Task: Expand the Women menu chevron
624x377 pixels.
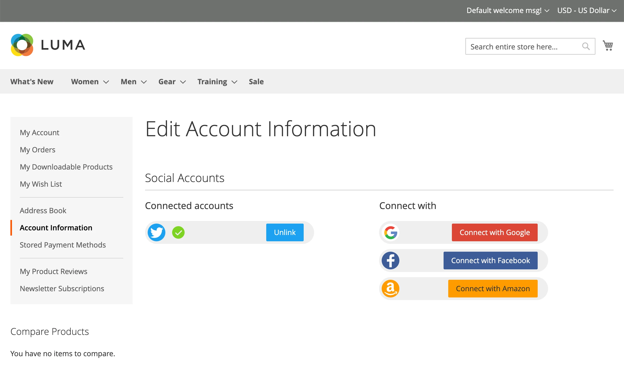Action: (x=106, y=82)
